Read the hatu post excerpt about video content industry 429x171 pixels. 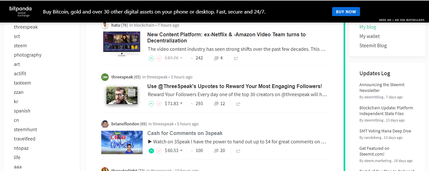tap(237, 49)
